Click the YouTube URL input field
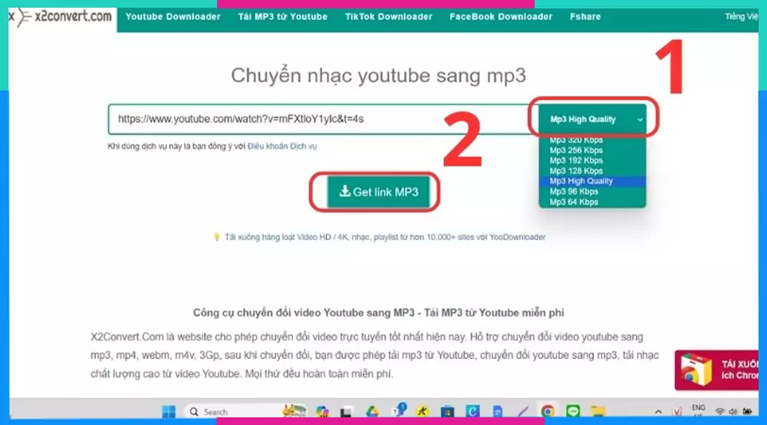 coord(322,119)
